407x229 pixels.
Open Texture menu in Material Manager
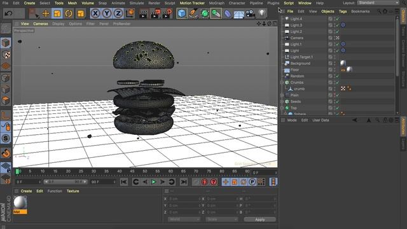[72, 191]
